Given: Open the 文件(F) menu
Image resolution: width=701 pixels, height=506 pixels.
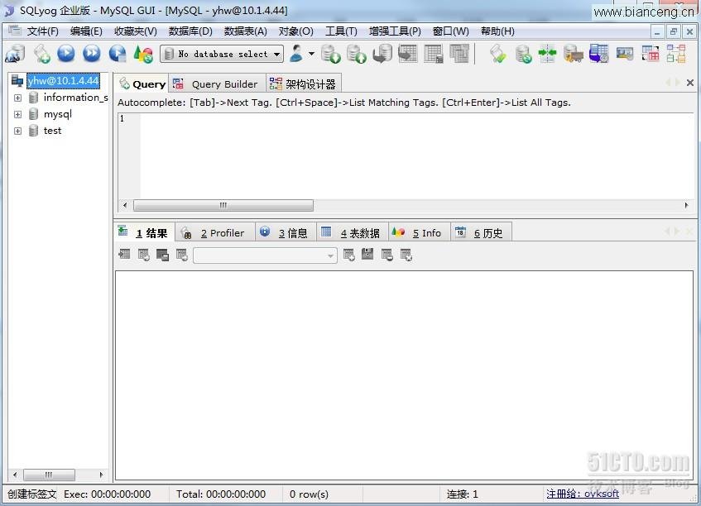Looking at the screenshot, I should [42, 31].
